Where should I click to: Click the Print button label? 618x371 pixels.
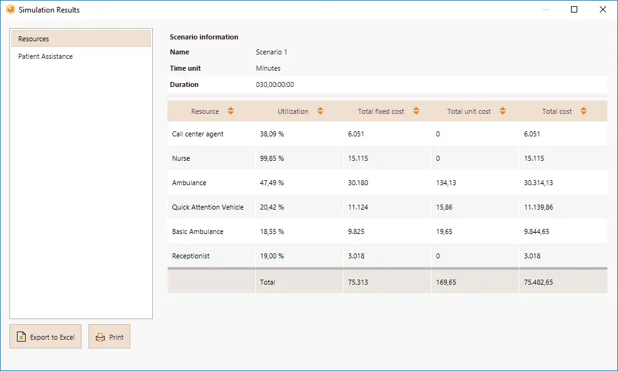[x=117, y=337]
